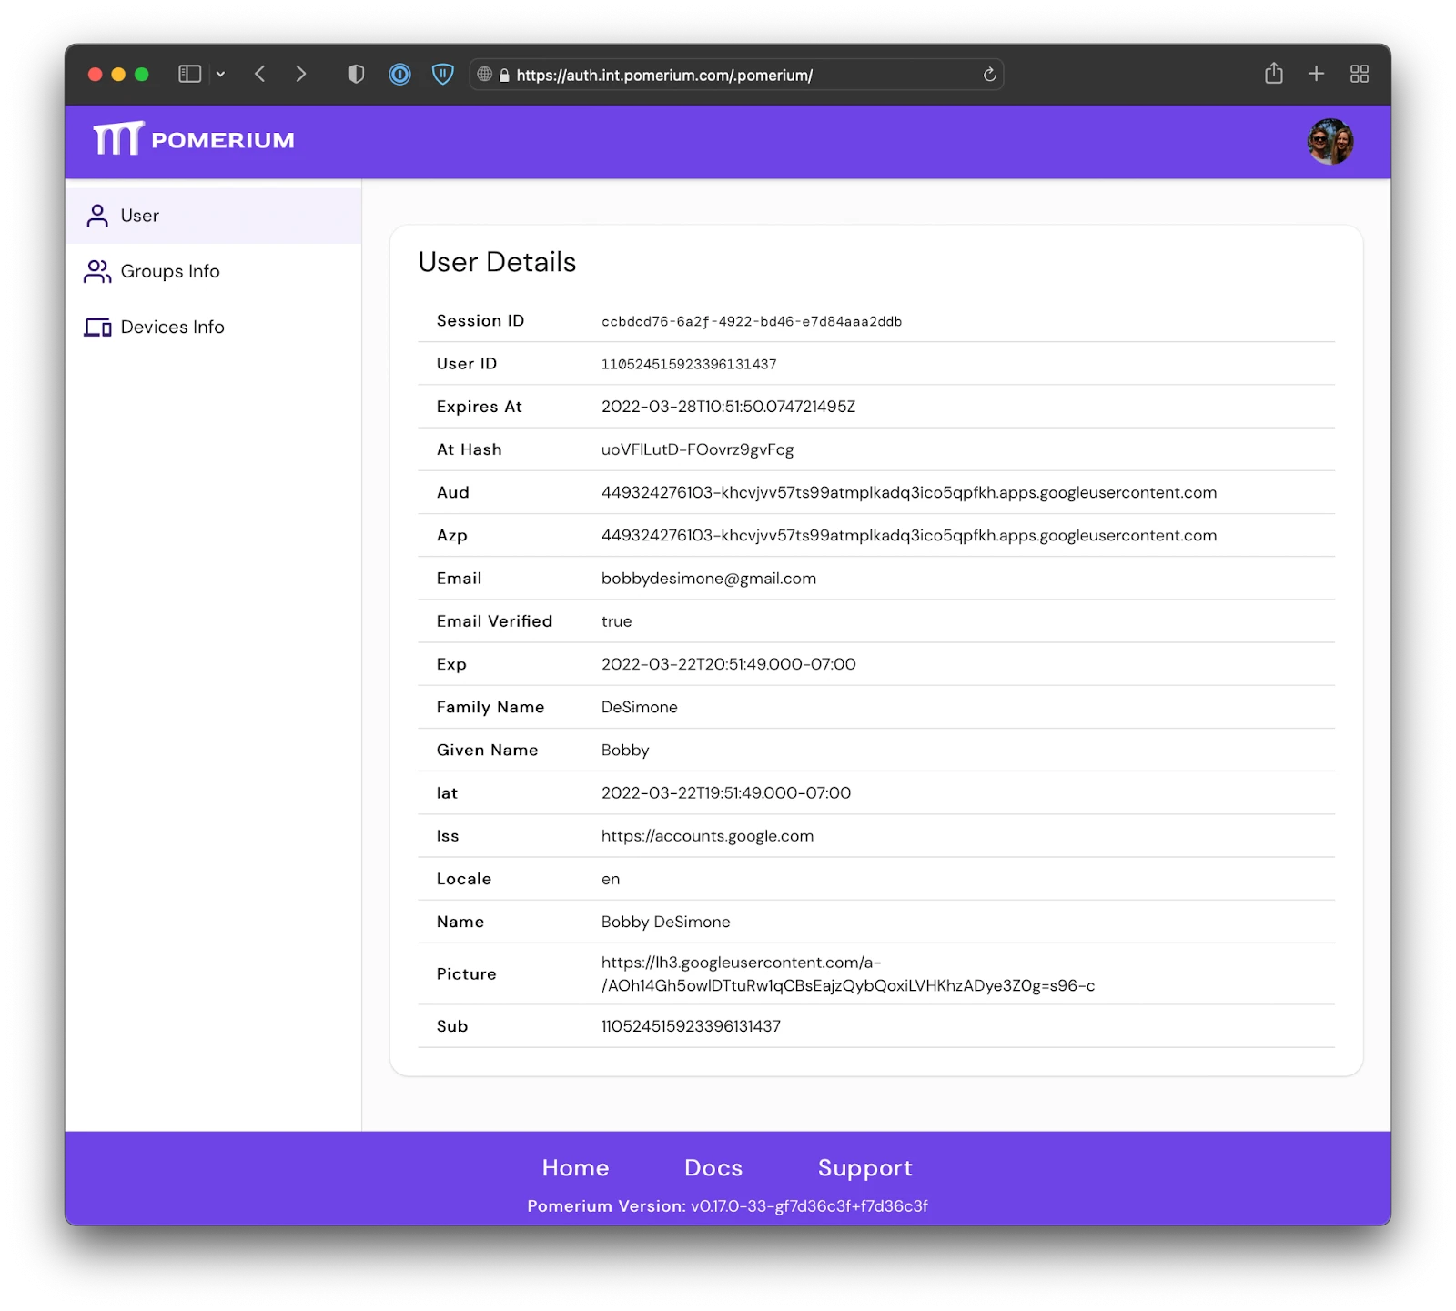
Task: Toggle the Safari sidebar icon
Action: pyautogui.click(x=189, y=75)
